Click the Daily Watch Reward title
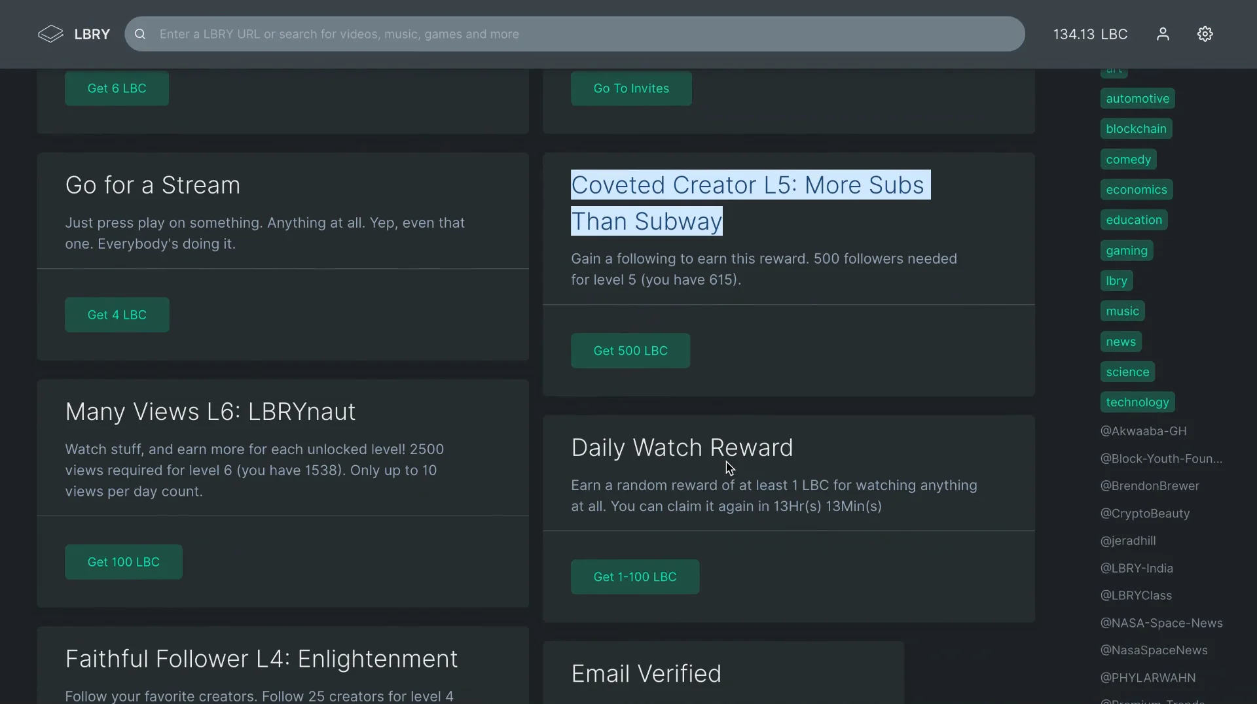Image resolution: width=1257 pixels, height=704 pixels. 682,448
